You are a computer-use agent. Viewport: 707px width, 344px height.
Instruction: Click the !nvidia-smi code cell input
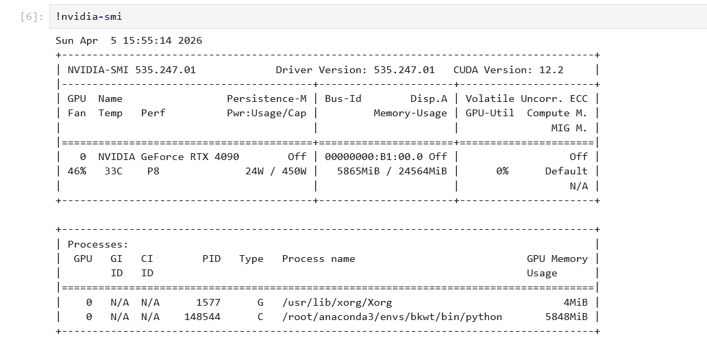(378, 16)
